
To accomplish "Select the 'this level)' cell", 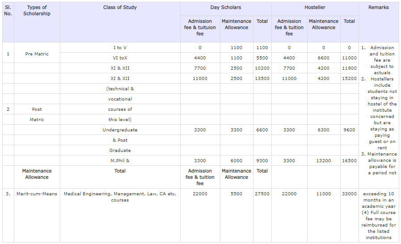I will click(x=120, y=119).
